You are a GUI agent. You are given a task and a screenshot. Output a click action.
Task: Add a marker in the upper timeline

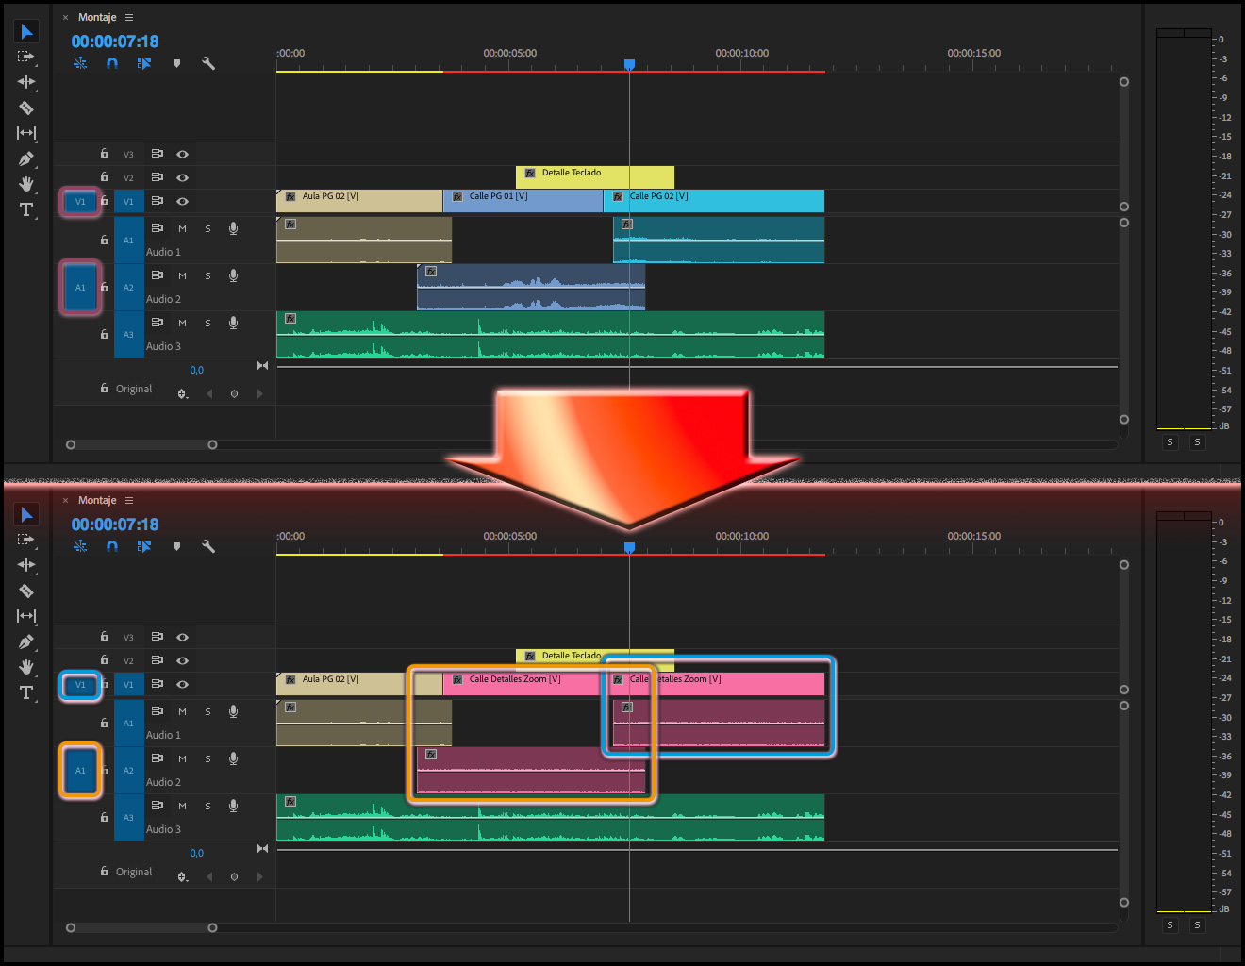(x=176, y=63)
